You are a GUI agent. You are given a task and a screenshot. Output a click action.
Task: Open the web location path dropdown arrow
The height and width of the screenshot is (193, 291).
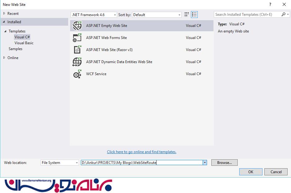(x=205, y=163)
